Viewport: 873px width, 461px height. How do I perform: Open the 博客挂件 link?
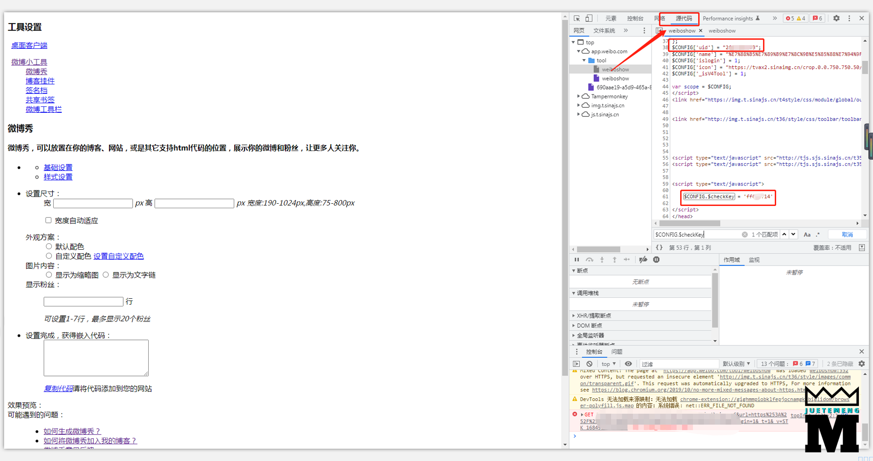(x=40, y=80)
